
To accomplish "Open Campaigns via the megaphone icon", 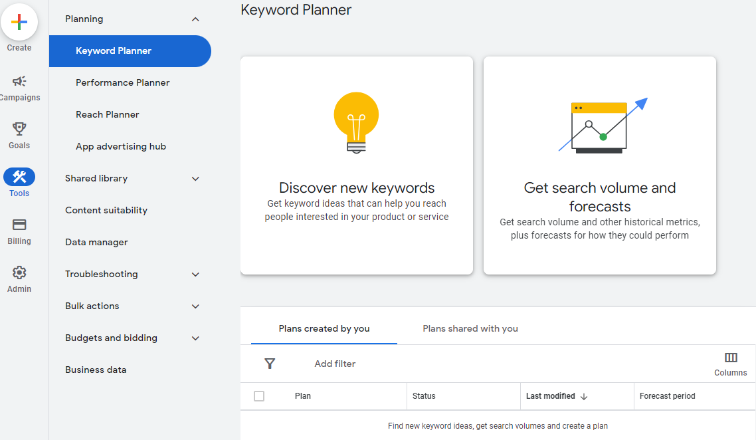I will click(19, 82).
